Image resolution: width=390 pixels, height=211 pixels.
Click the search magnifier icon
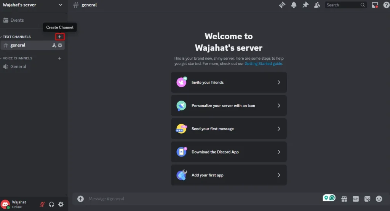point(363,5)
